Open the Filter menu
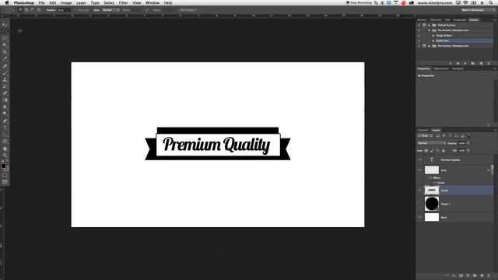The image size is (498, 280). pos(124,3)
